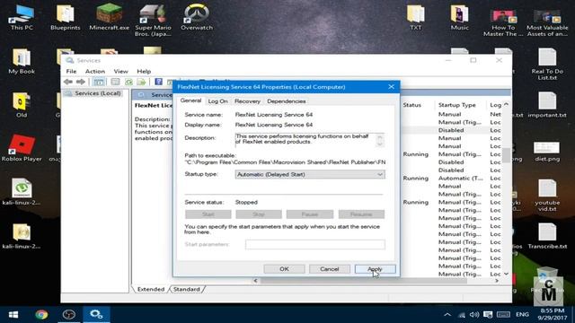Viewport: 575px width, 323px height.
Task: Select the Old folder on the desktop
Action: pyautogui.click(x=22, y=104)
